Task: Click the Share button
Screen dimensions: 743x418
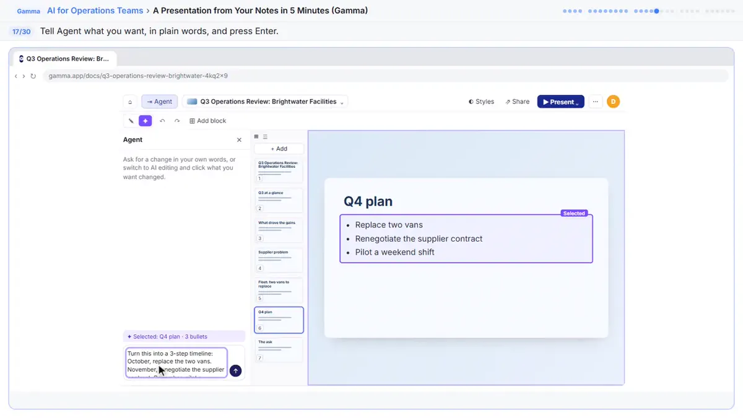Action: (517, 102)
